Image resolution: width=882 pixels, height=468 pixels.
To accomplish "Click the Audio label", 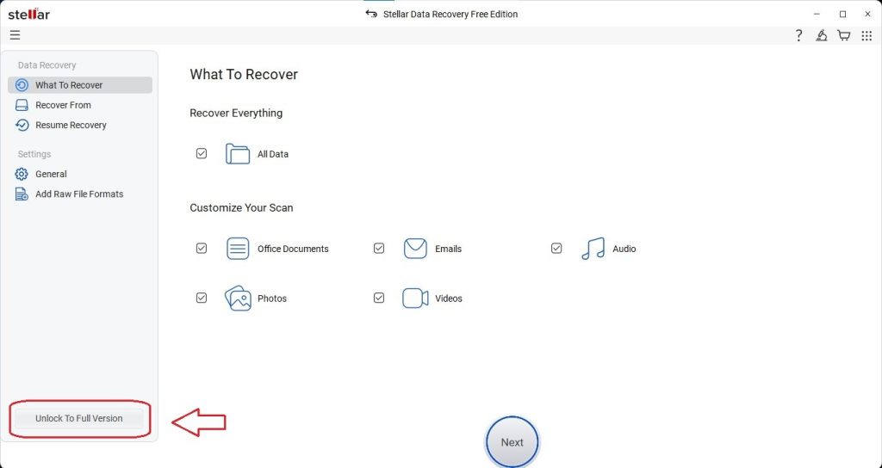I will click(624, 249).
